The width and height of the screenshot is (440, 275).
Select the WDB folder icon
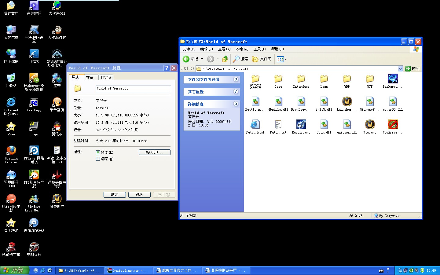click(x=347, y=79)
